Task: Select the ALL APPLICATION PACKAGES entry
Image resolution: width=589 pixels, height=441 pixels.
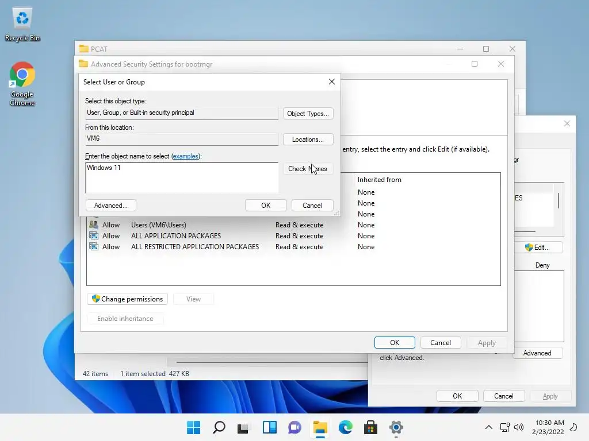Action: pyautogui.click(x=293, y=236)
